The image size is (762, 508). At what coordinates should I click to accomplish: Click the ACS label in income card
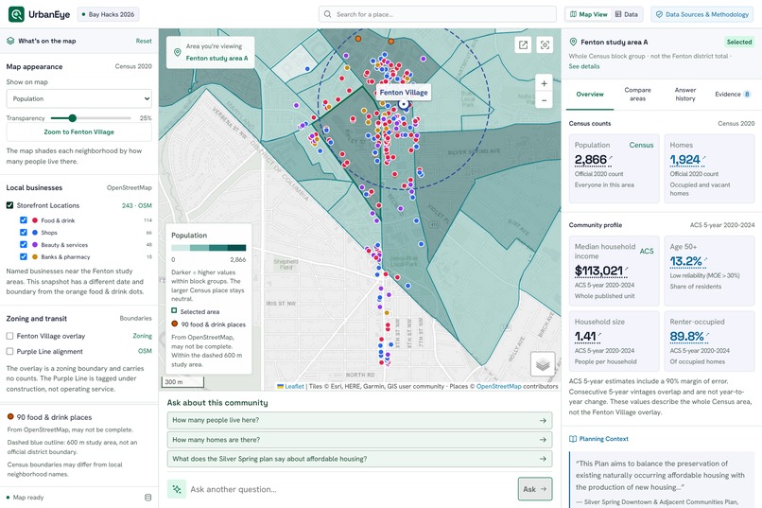[647, 251]
